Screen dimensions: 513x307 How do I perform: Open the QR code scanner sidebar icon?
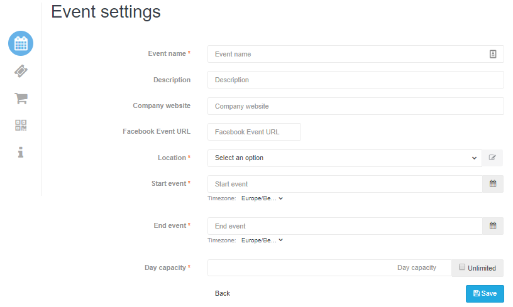tap(21, 125)
